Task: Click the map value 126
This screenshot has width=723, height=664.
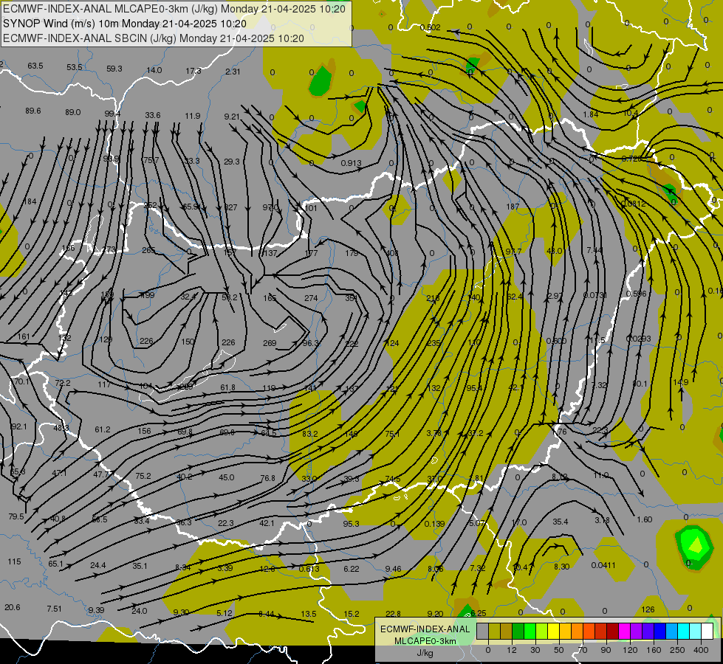Action: [648, 609]
